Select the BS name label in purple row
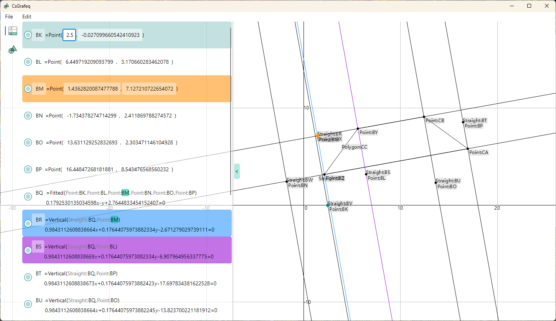 tap(38, 247)
